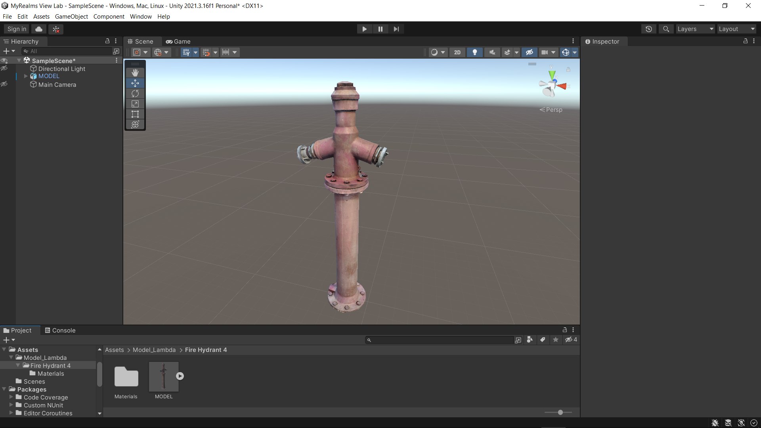761x428 pixels.
Task: Open the Component menu
Action: [109, 17]
